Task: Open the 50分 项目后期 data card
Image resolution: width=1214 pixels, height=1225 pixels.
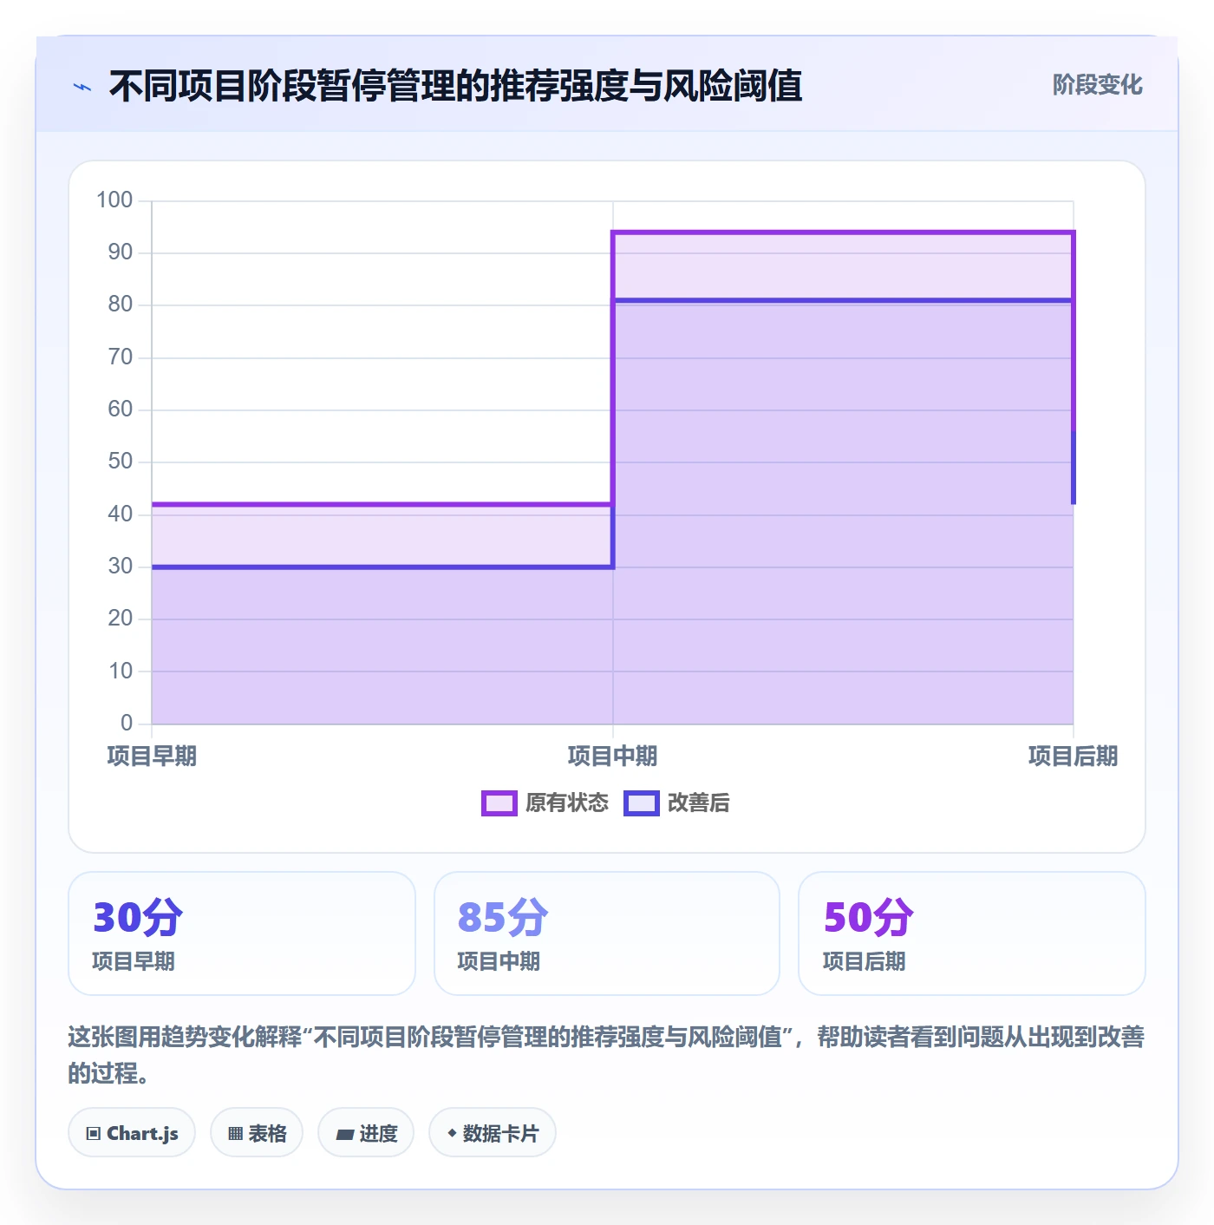Action: point(972,933)
